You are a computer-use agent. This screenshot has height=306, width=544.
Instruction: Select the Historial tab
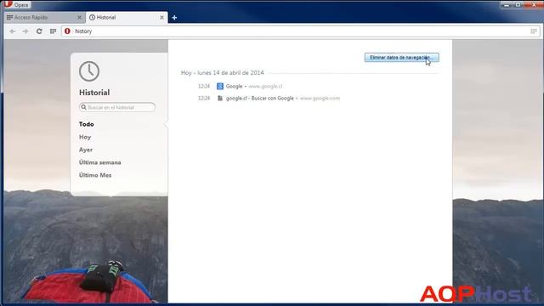[127, 17]
